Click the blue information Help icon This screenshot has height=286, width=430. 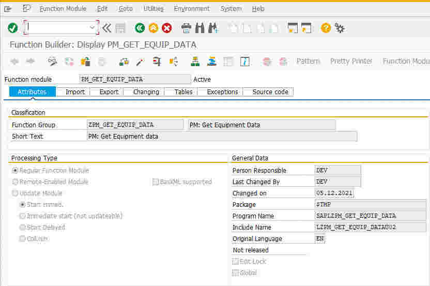tap(244, 62)
